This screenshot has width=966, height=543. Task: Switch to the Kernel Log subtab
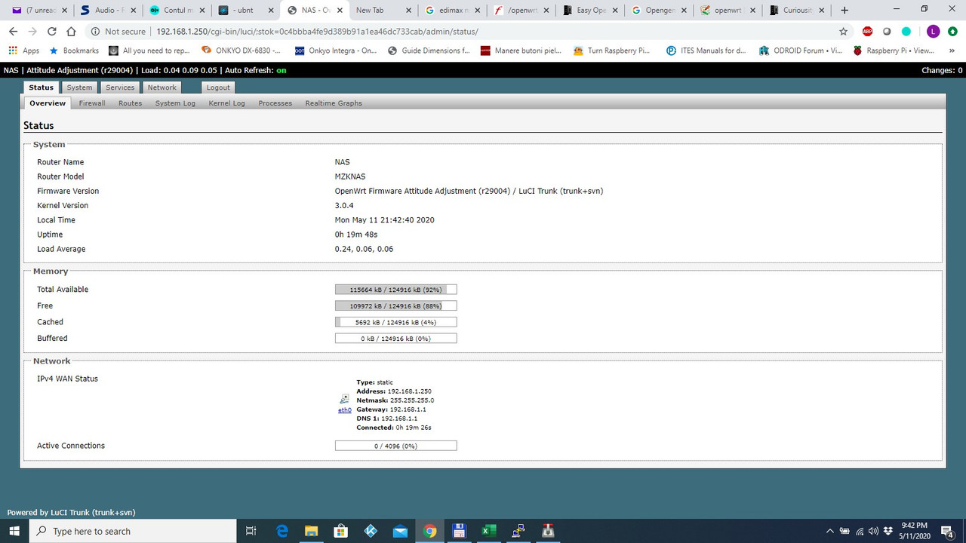pos(226,103)
